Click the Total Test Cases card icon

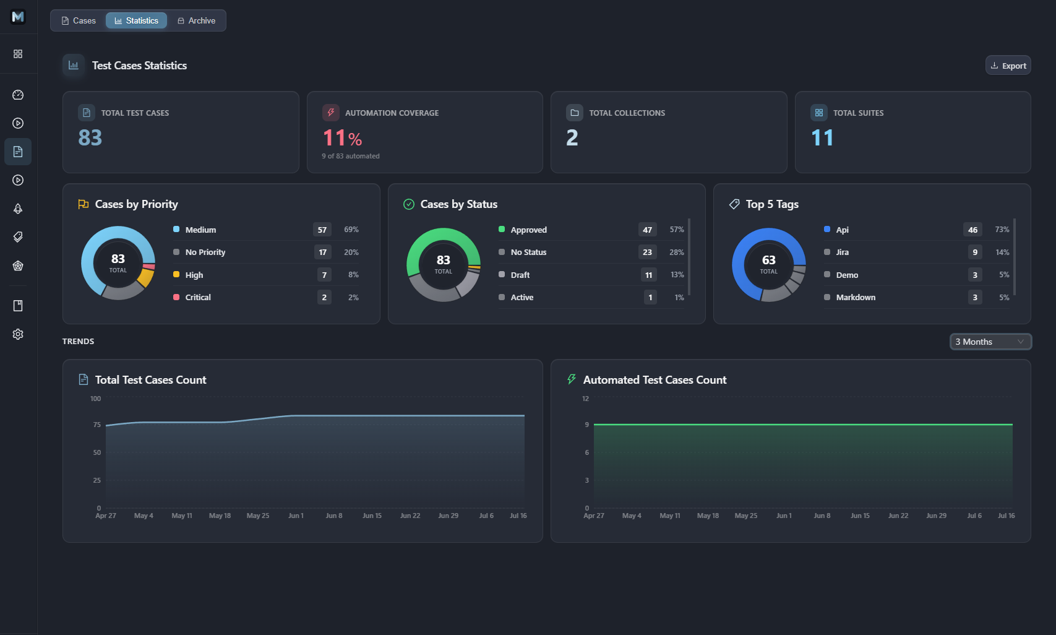(87, 113)
